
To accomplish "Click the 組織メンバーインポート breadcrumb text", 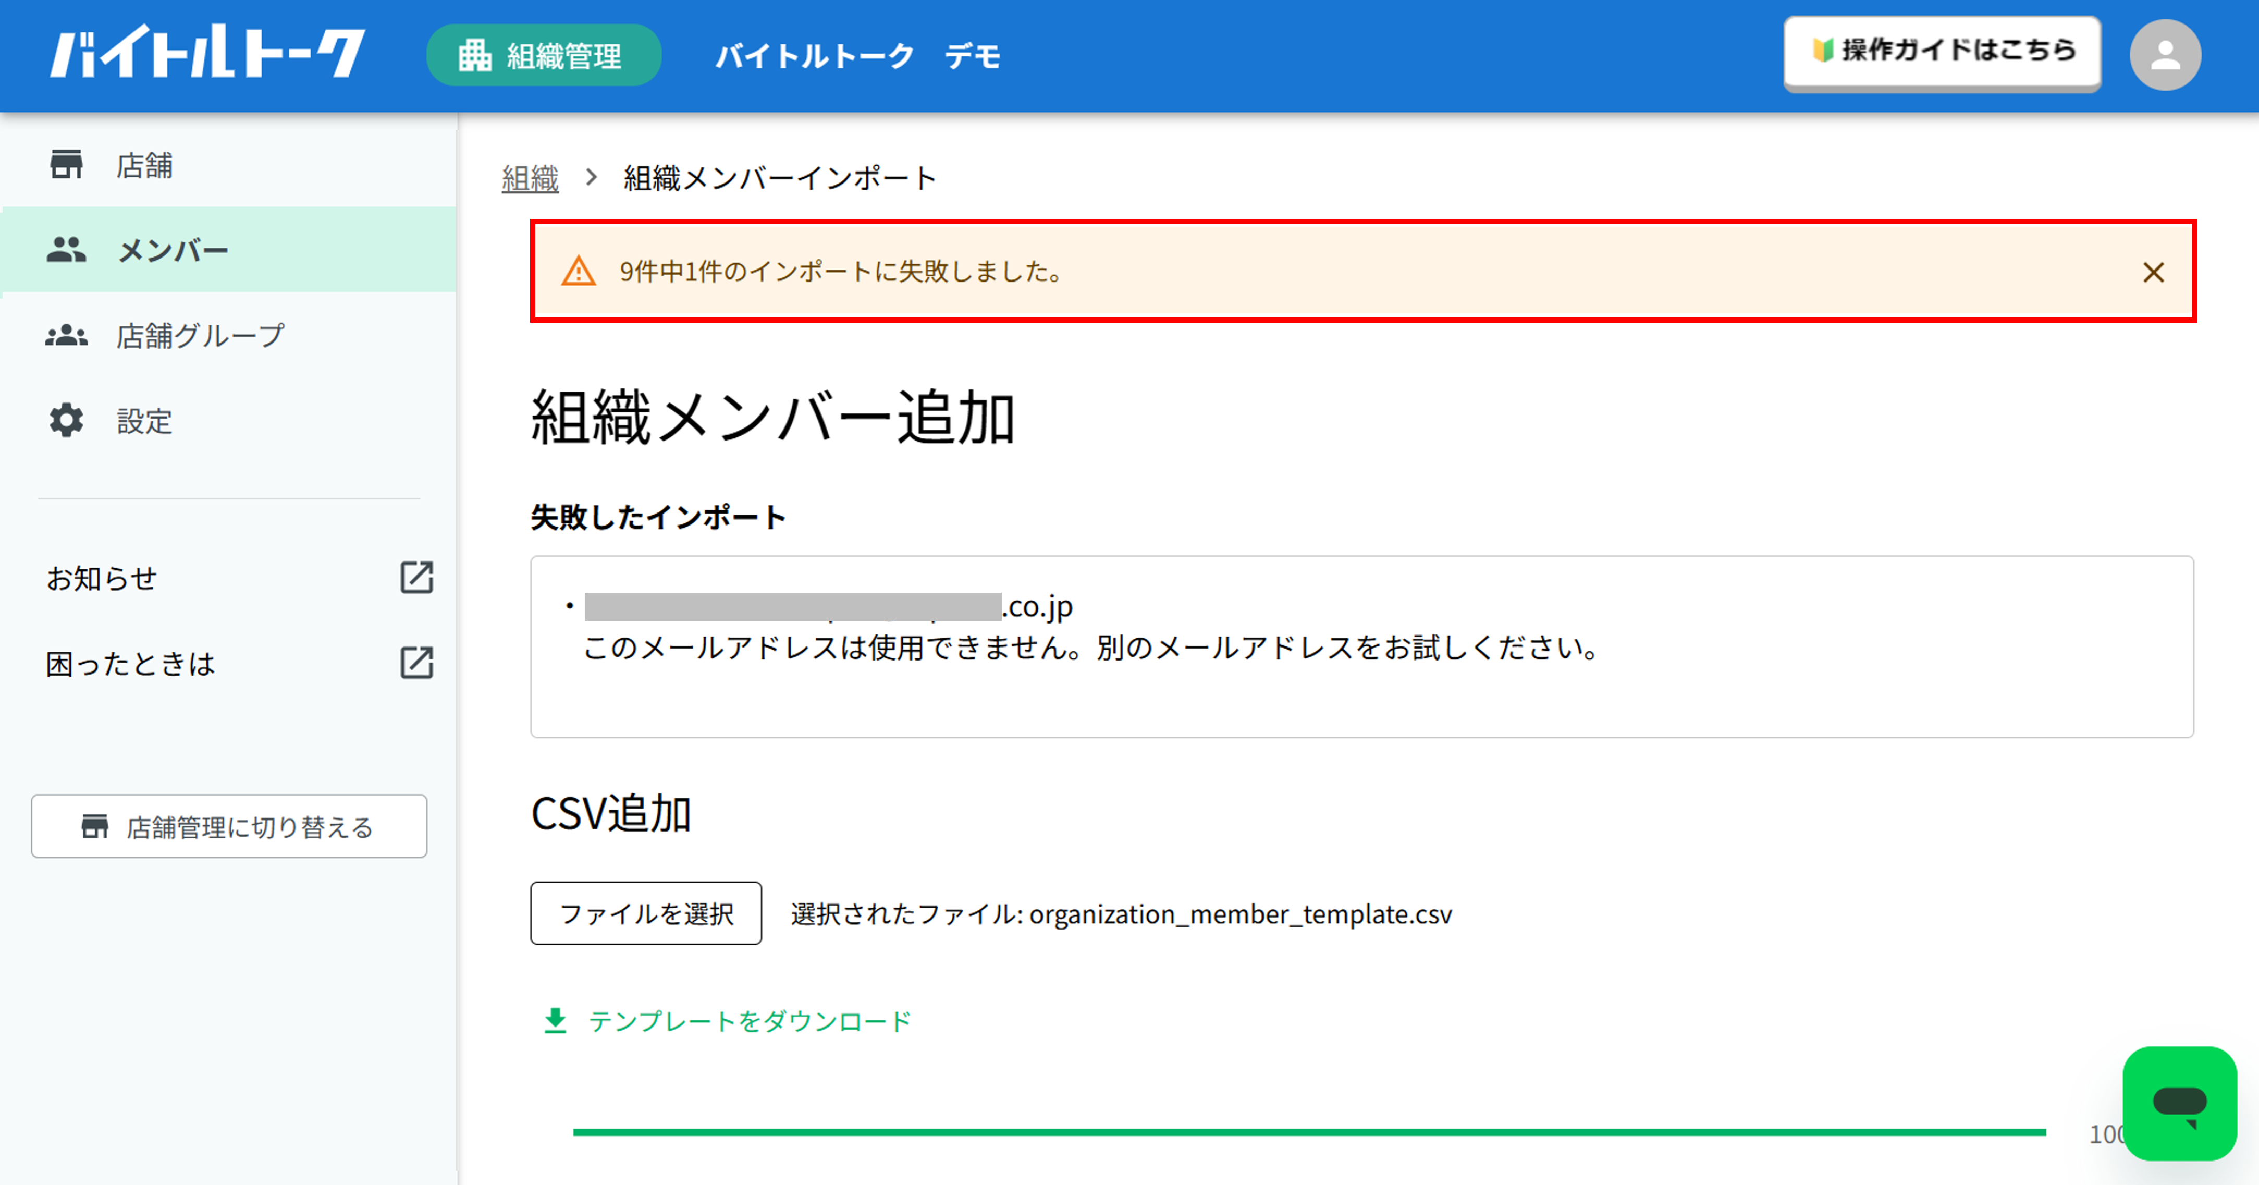I will (x=780, y=178).
